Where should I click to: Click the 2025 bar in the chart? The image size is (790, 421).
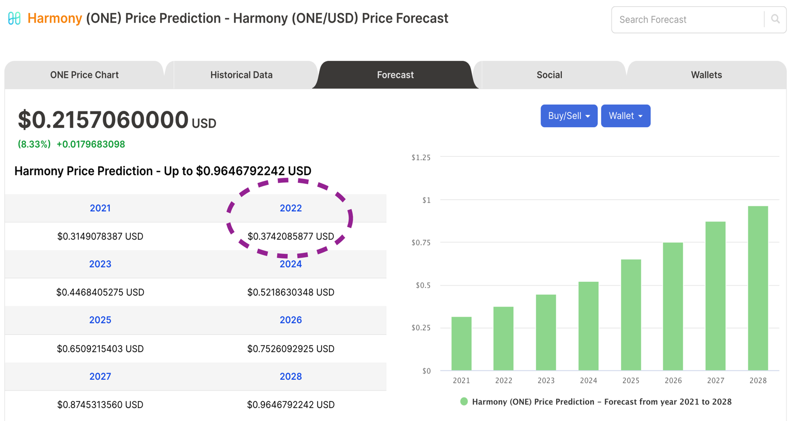tap(631, 315)
